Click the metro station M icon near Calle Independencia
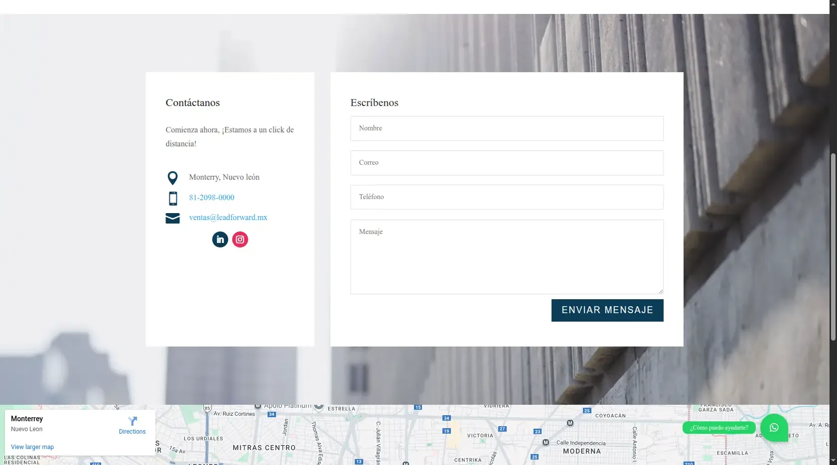 point(546,442)
